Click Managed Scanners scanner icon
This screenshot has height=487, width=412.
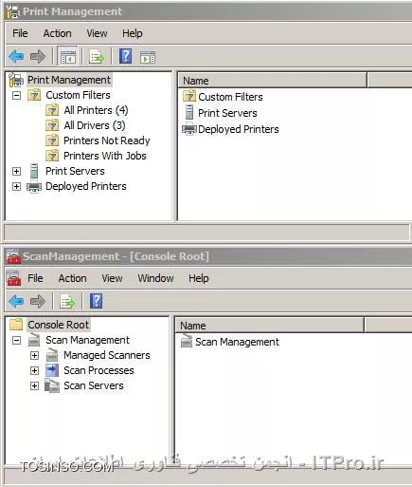[x=52, y=355]
